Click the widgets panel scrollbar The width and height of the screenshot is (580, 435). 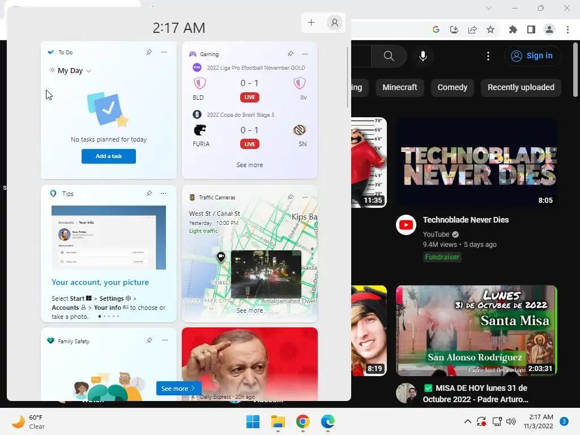click(347, 78)
